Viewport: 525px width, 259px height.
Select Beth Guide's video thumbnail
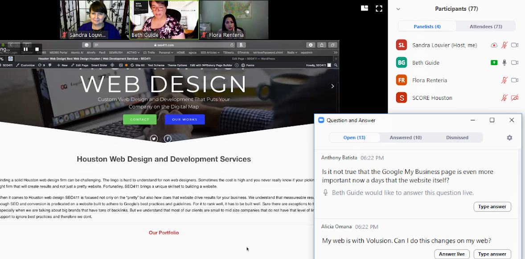[x=164, y=20]
